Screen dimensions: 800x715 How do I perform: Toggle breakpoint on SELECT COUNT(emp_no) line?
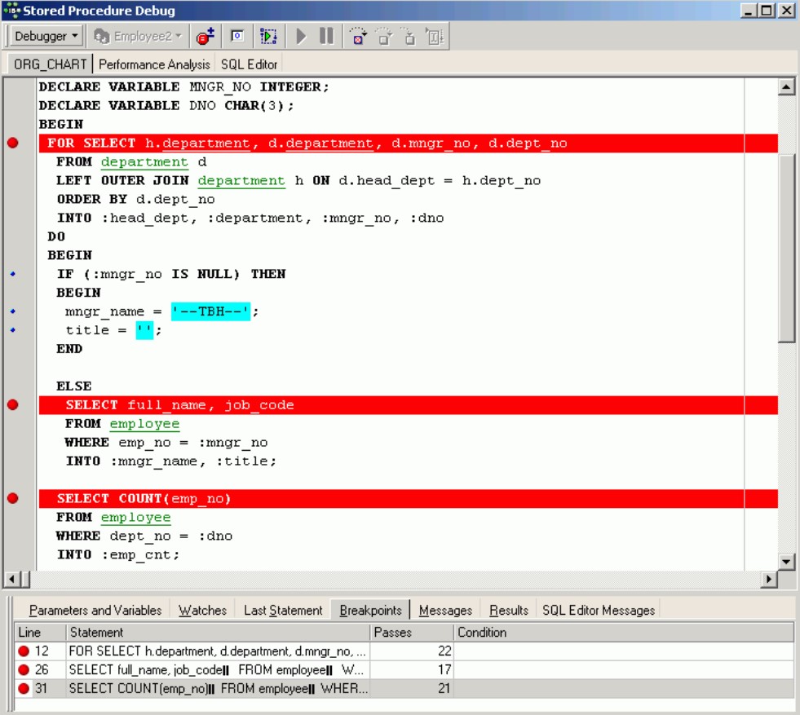(12, 498)
